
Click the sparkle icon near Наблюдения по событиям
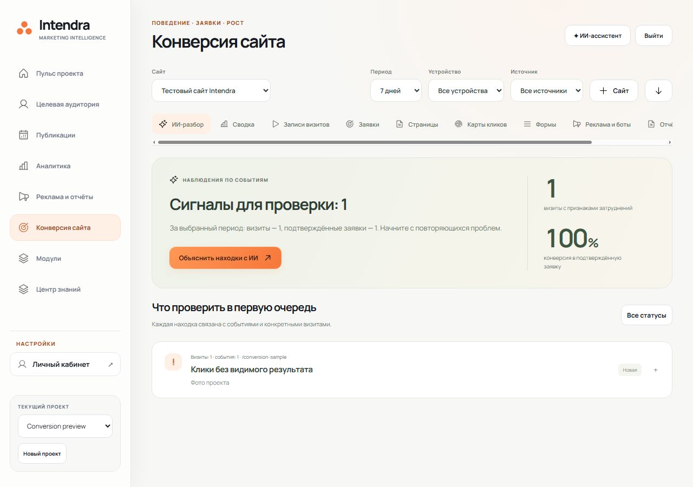pos(174,180)
